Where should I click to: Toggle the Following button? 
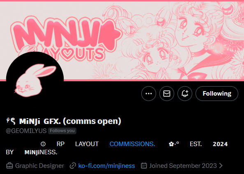(x=217, y=94)
